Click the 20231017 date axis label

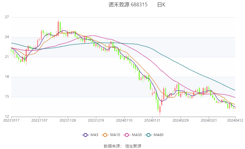[x=11, y=120]
